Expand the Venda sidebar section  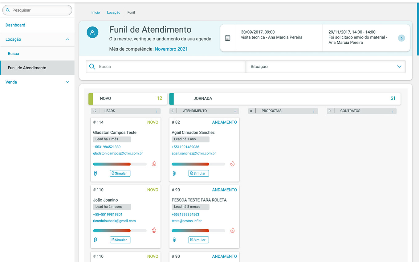(67, 82)
